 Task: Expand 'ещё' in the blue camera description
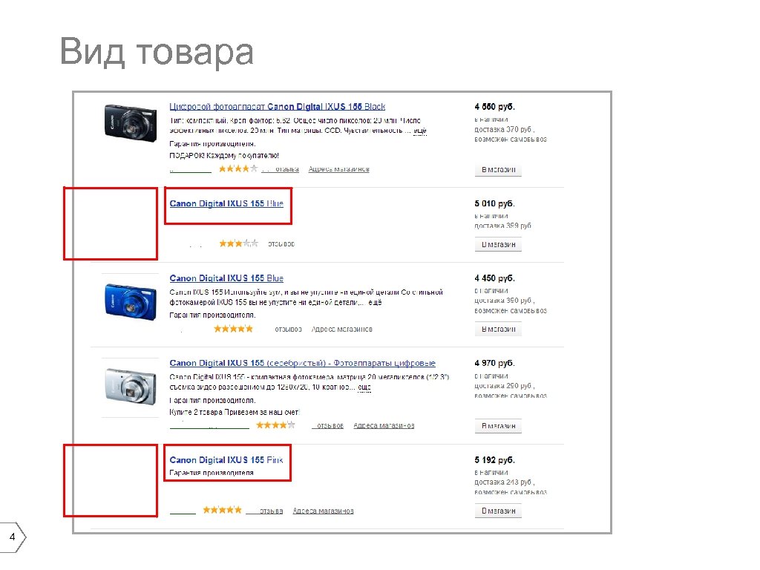[375, 303]
